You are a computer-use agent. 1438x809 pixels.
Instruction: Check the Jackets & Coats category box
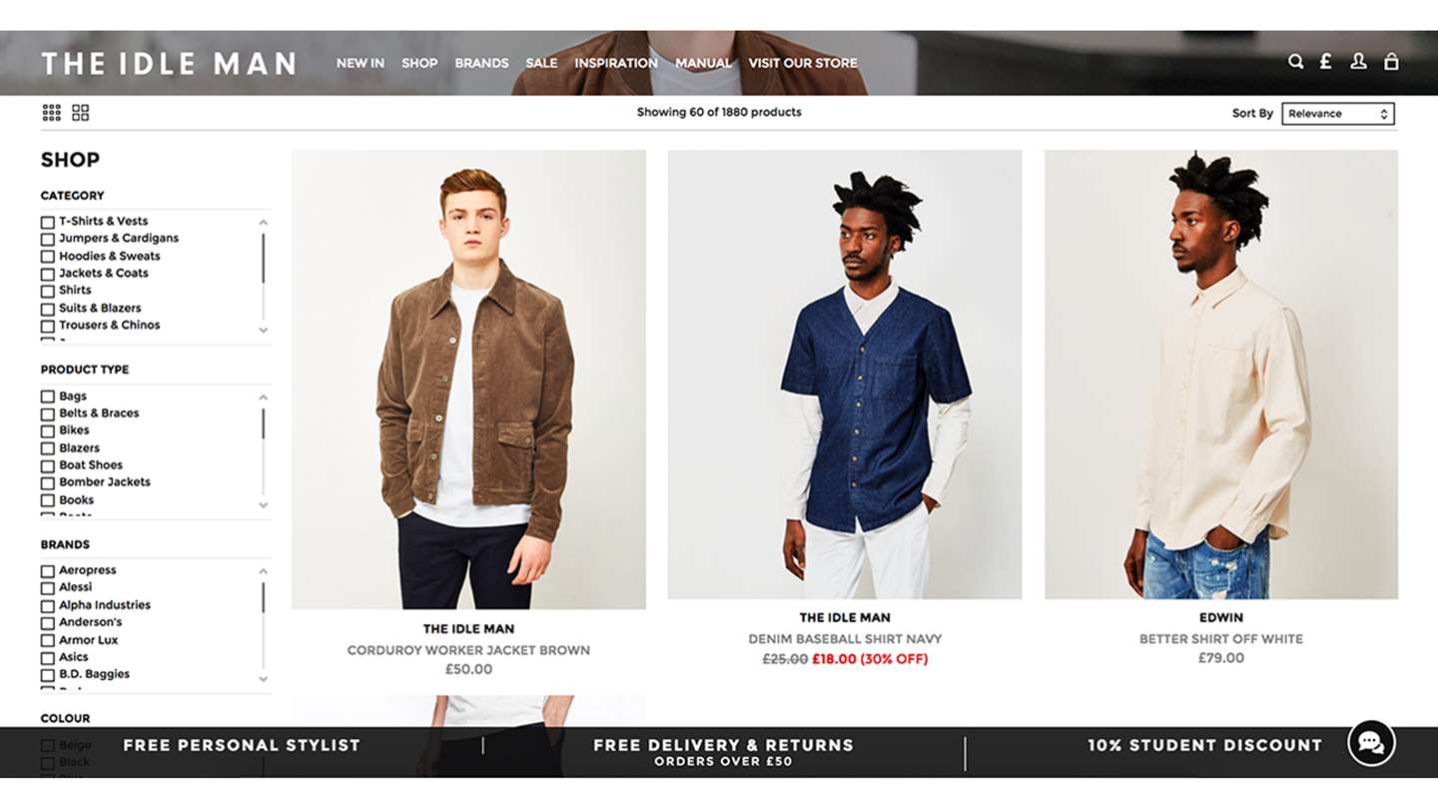click(x=47, y=274)
